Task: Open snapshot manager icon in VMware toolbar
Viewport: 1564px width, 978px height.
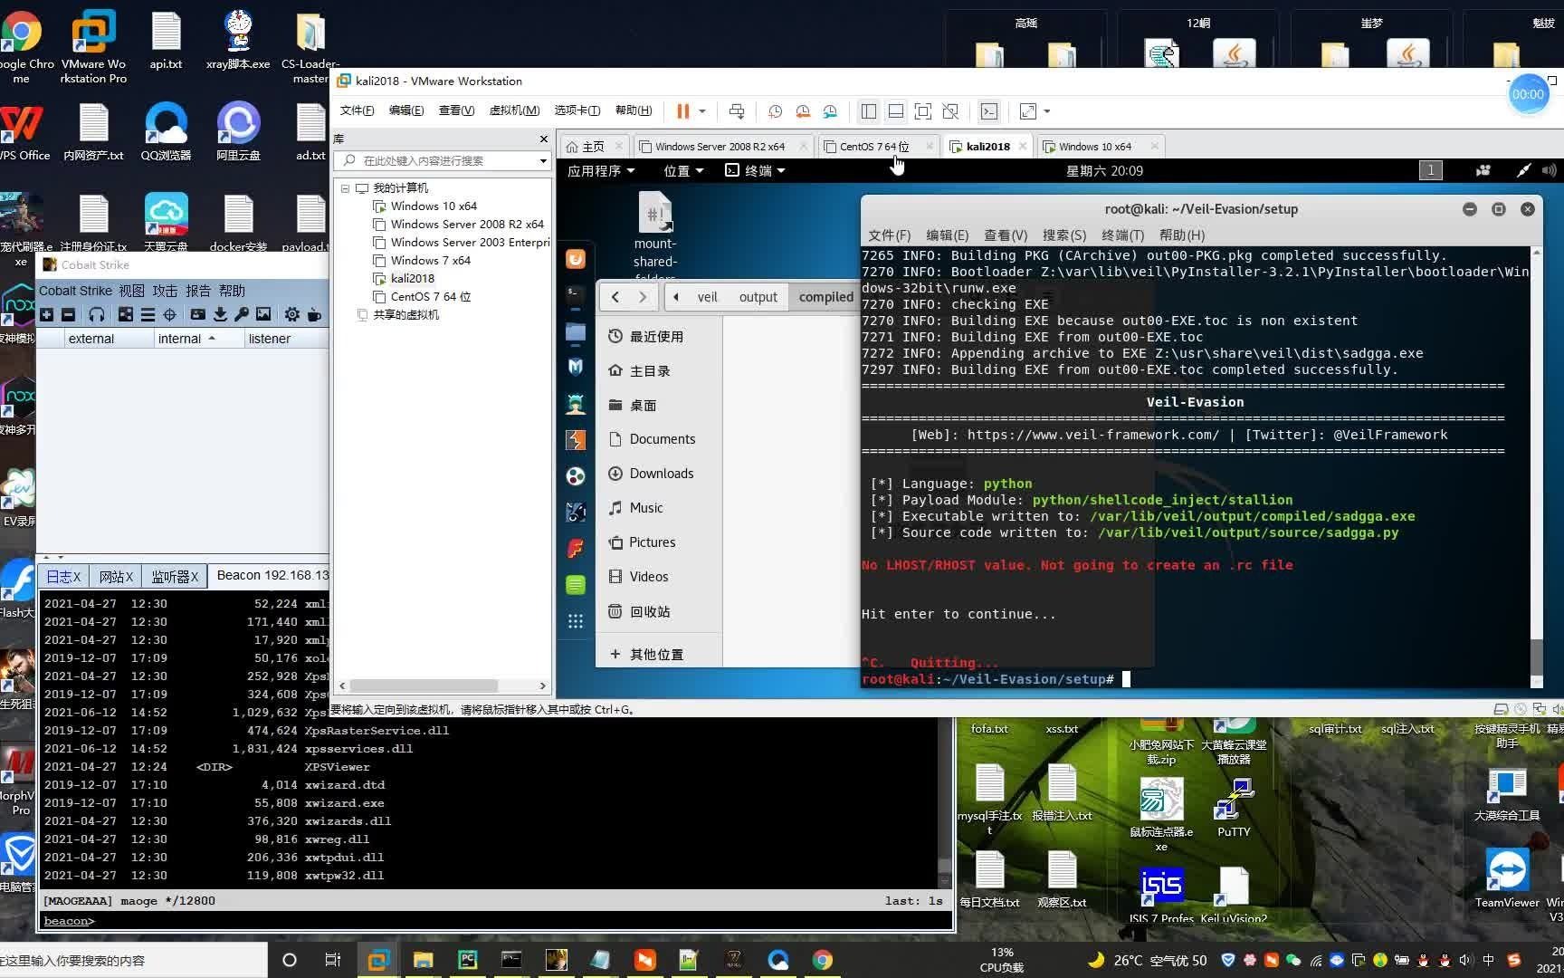Action: 830,111
